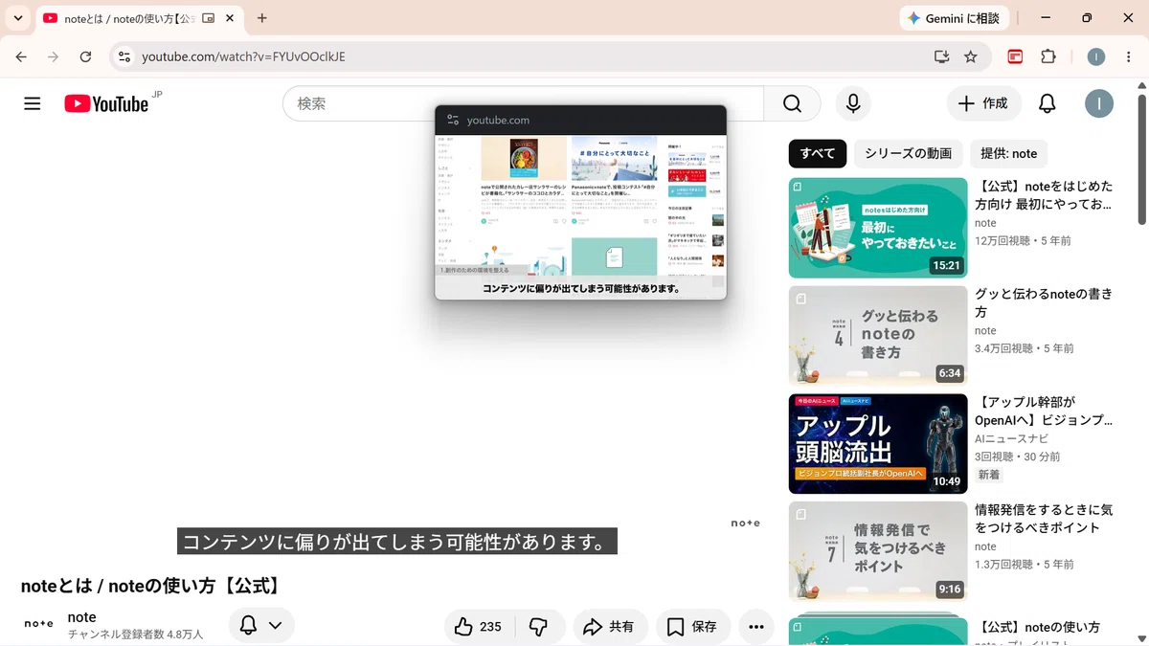Viewport: 1149px width, 646px height.
Task: Open the Chrome three-dot menu
Action: [1130, 56]
